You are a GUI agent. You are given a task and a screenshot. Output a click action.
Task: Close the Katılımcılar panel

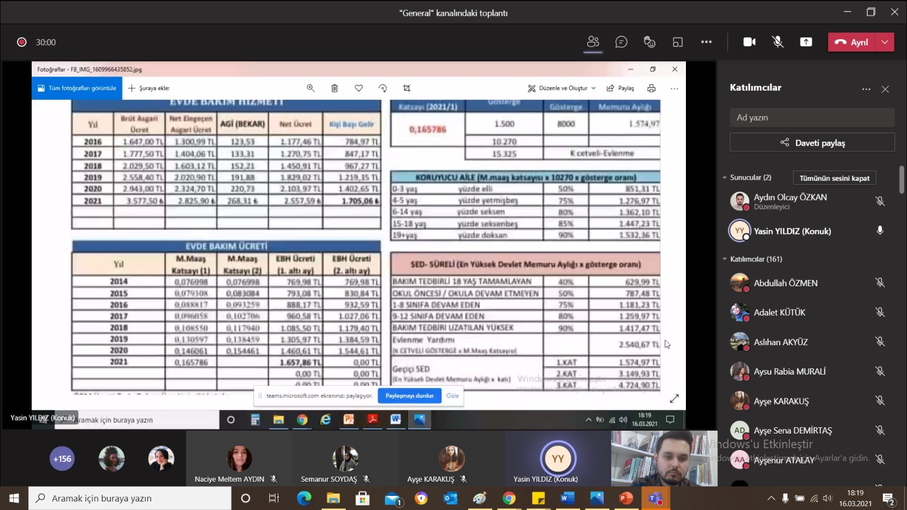click(x=885, y=89)
